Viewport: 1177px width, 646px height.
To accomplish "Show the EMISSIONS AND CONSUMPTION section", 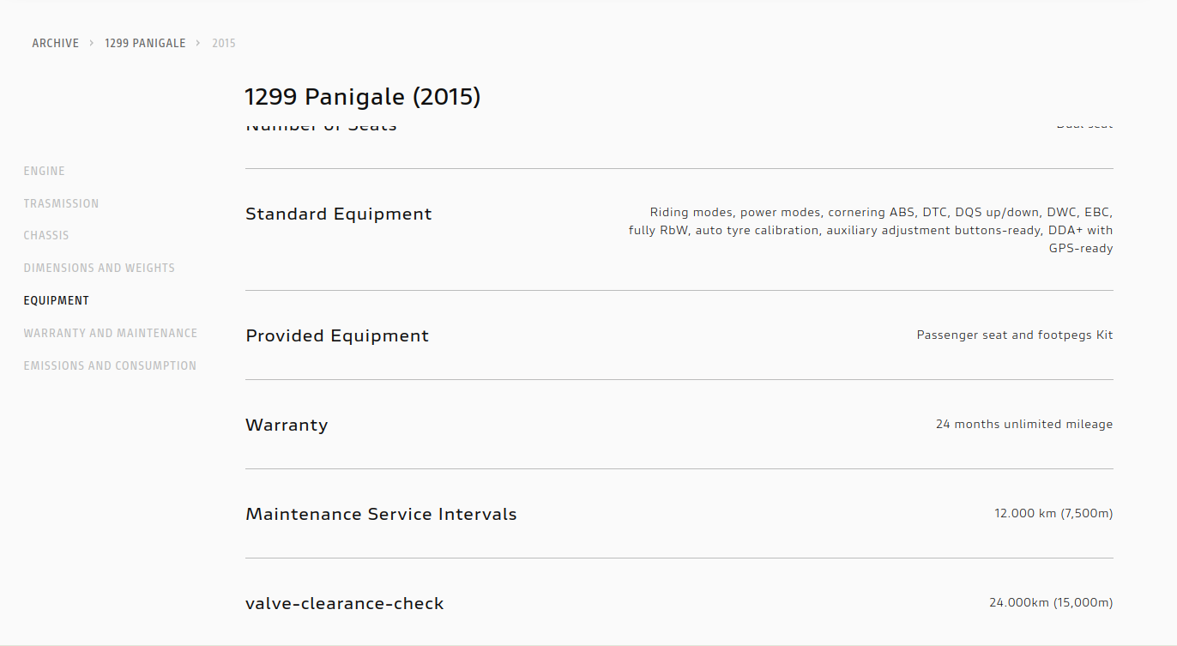I will pyautogui.click(x=110, y=365).
